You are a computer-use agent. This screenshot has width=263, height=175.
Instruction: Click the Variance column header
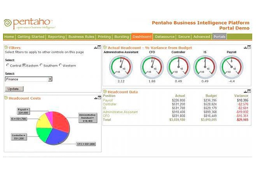[241, 96]
